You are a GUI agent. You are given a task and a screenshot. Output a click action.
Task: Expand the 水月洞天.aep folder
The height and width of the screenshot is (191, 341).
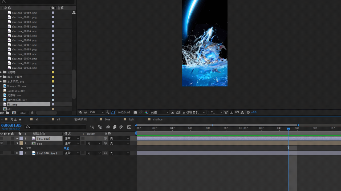1,81
